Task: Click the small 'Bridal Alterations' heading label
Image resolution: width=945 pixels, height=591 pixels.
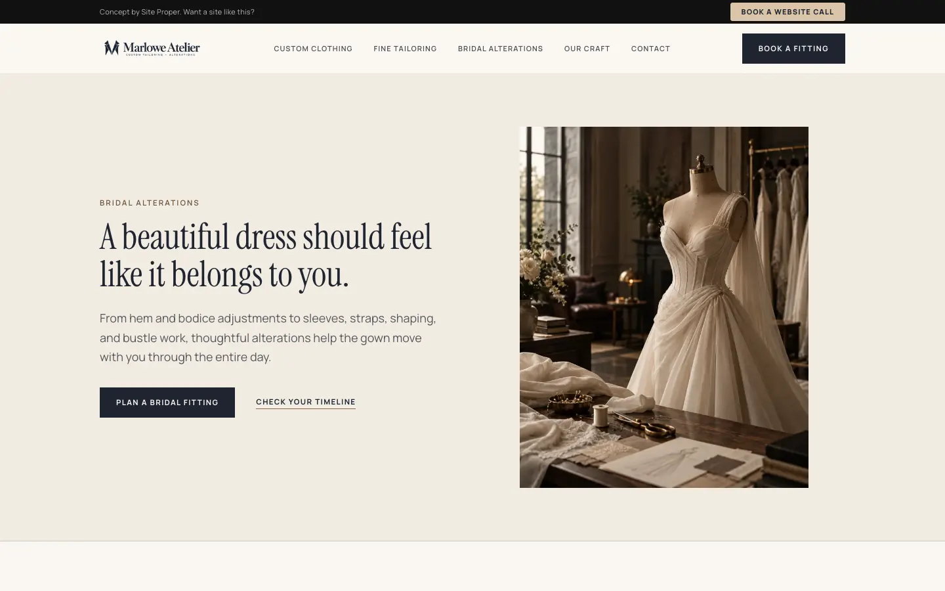Action: (150, 203)
